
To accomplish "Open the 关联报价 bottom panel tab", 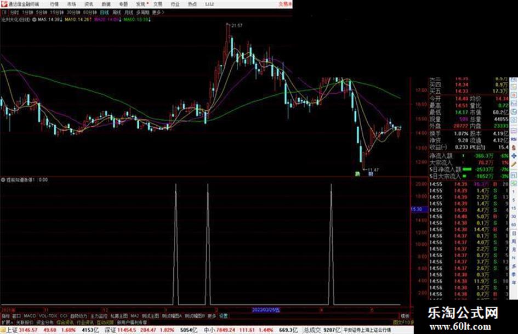I will 25,322.
